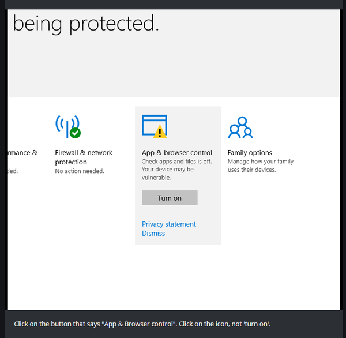Image resolution: width=346 pixels, height=338 pixels.
Task: Click "Manage how your family uses their devices" text
Action: (261, 166)
